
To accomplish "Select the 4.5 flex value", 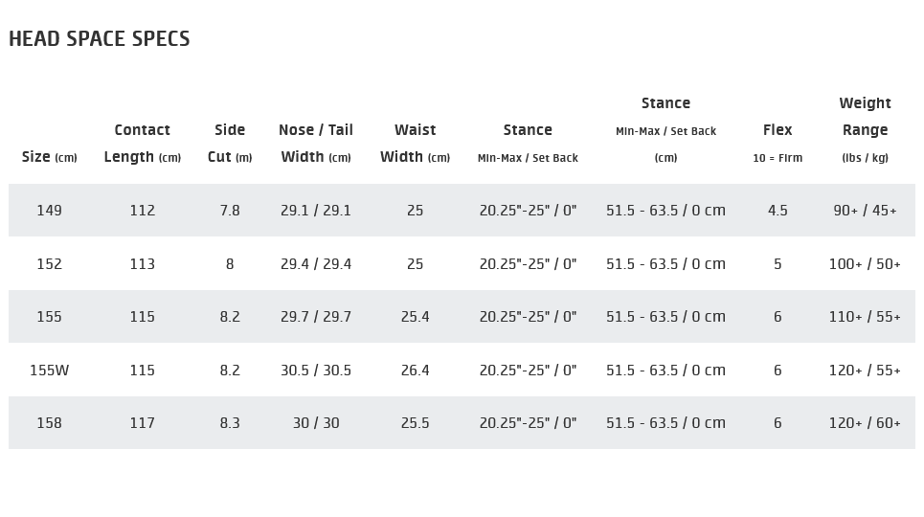I will 778,211.
